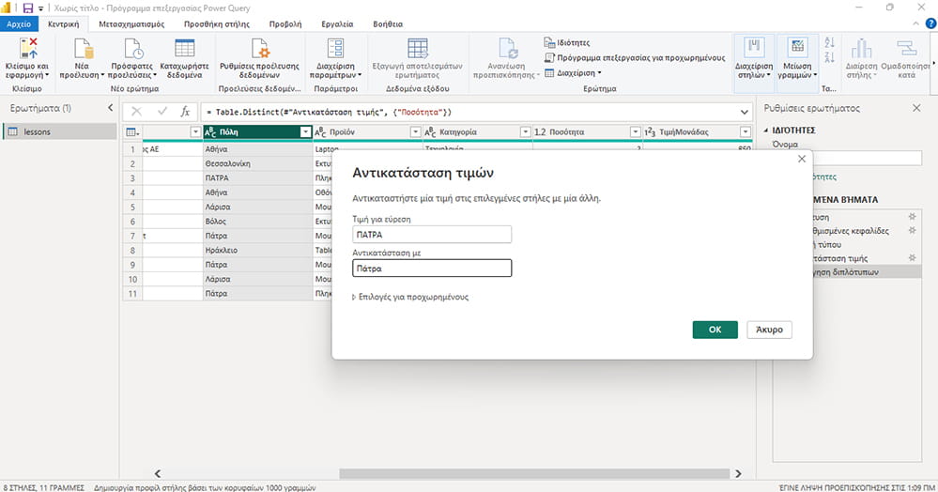Expand the formula bar chevron

745,112
